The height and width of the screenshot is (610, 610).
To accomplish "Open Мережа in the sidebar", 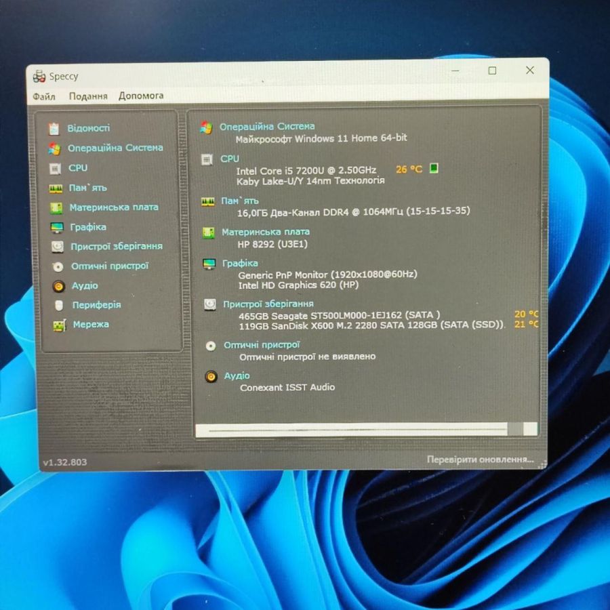I will tap(91, 324).
